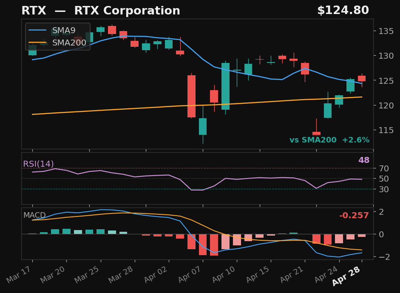Image resolution: width=400 pixels, height=293 pixels.
Task: Click the Apr 21 date label
Action: pyautogui.click(x=292, y=274)
